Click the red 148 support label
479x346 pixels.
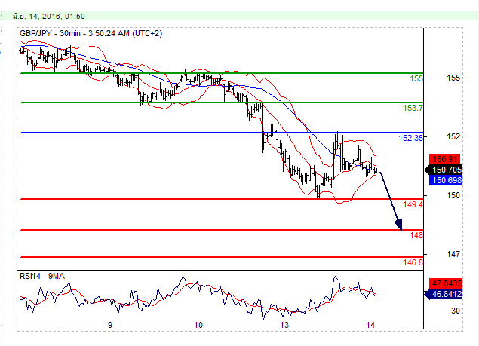416,235
